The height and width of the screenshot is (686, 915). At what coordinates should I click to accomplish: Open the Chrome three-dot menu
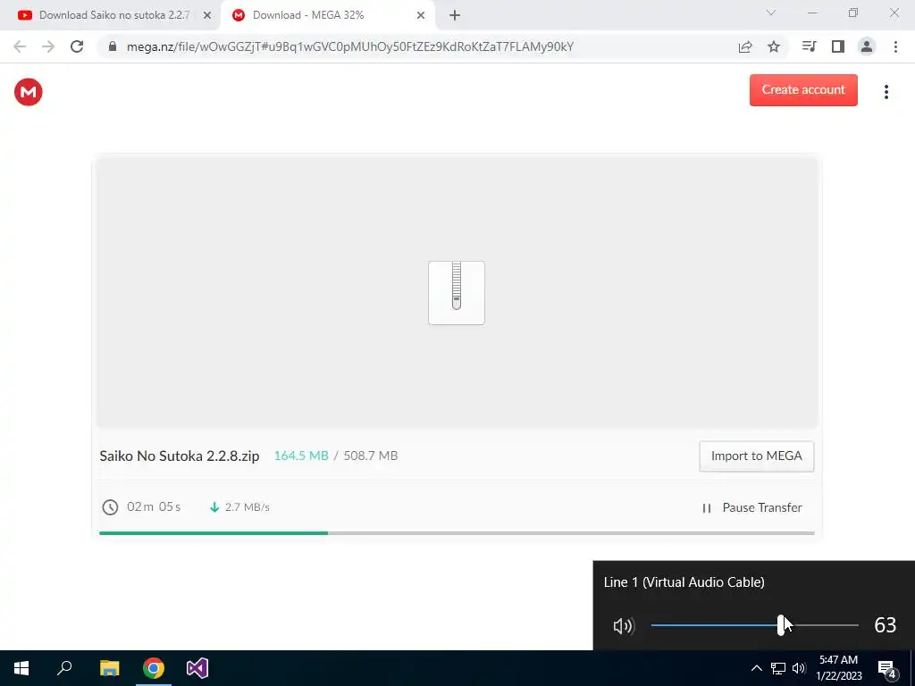tap(895, 46)
